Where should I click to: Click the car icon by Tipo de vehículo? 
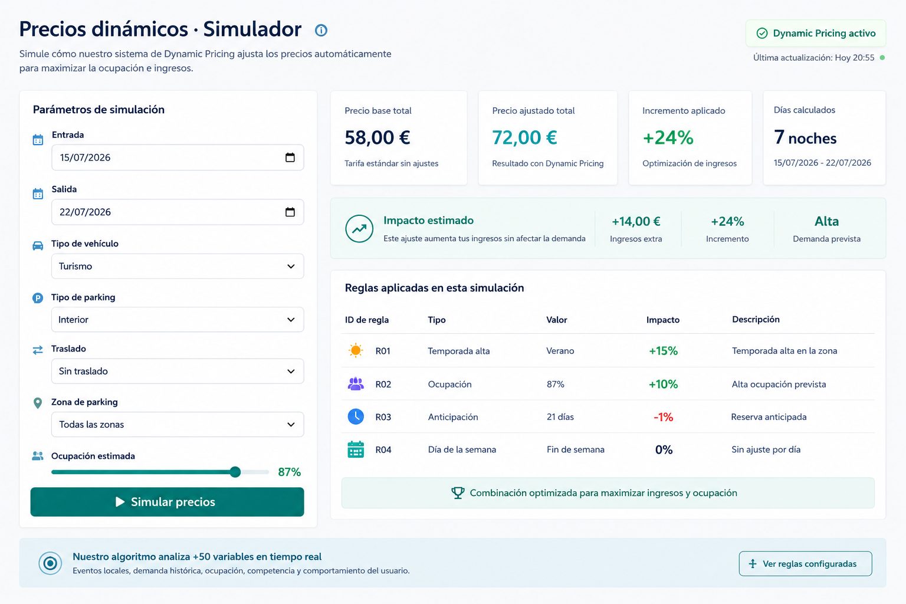tap(38, 246)
